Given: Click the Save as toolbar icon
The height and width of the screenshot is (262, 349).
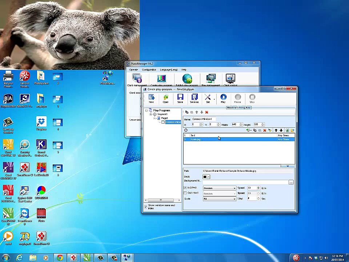Looking at the screenshot, I should pos(194,98).
